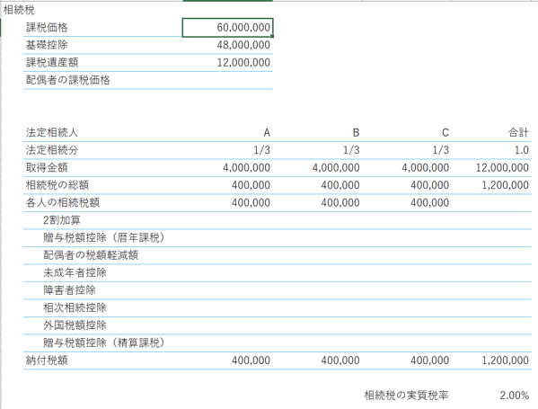The image size is (538, 409).
Task: Click the 相続税の実質税率 value 2.00%
Action: (491, 396)
